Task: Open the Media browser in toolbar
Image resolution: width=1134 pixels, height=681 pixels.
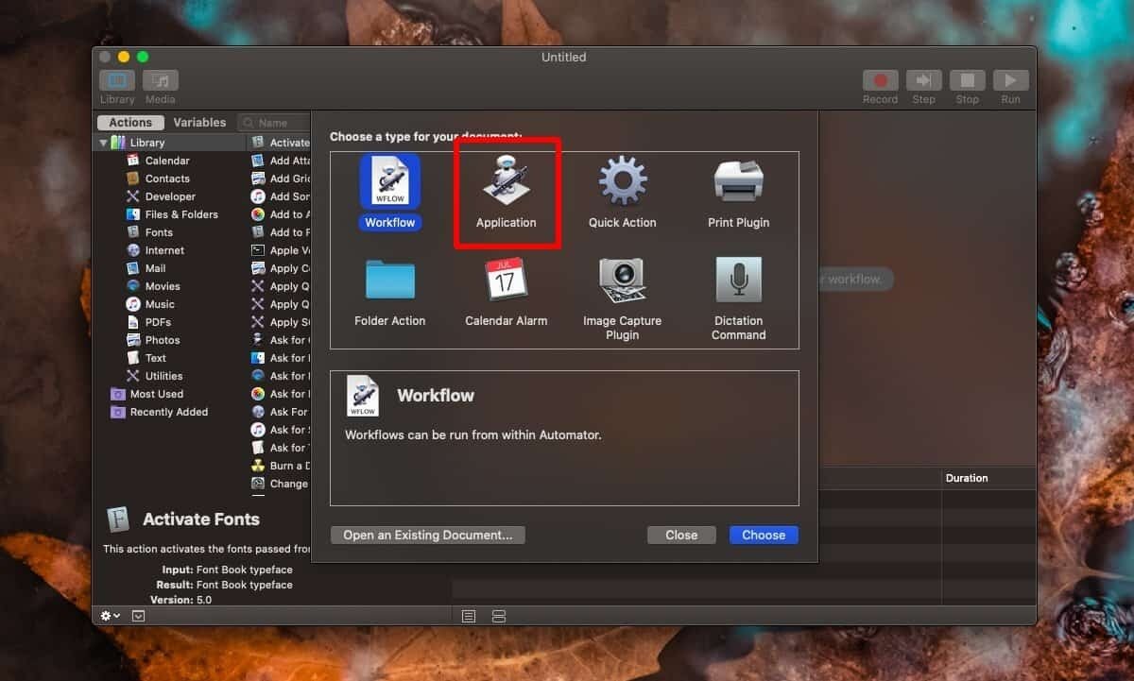Action: (160, 81)
